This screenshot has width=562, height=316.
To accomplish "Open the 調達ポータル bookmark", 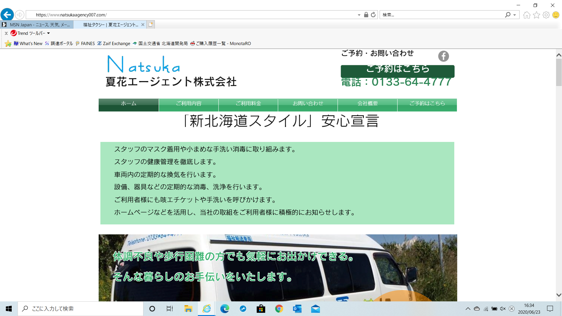I will tap(59, 44).
